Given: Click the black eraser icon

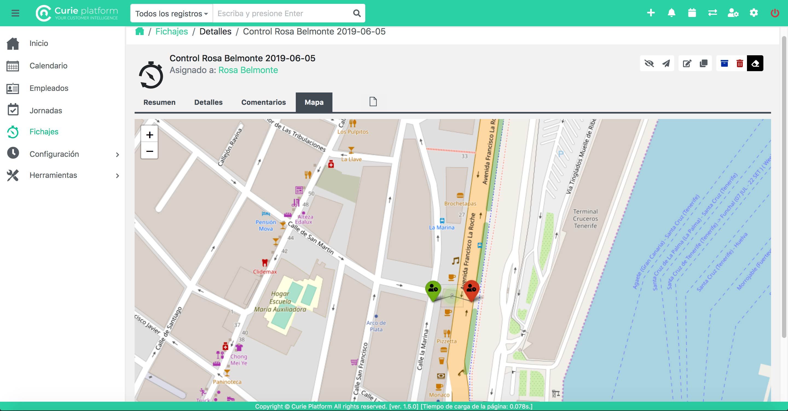Looking at the screenshot, I should pyautogui.click(x=755, y=63).
